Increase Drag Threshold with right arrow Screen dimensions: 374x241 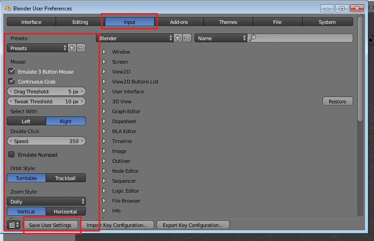82,91
